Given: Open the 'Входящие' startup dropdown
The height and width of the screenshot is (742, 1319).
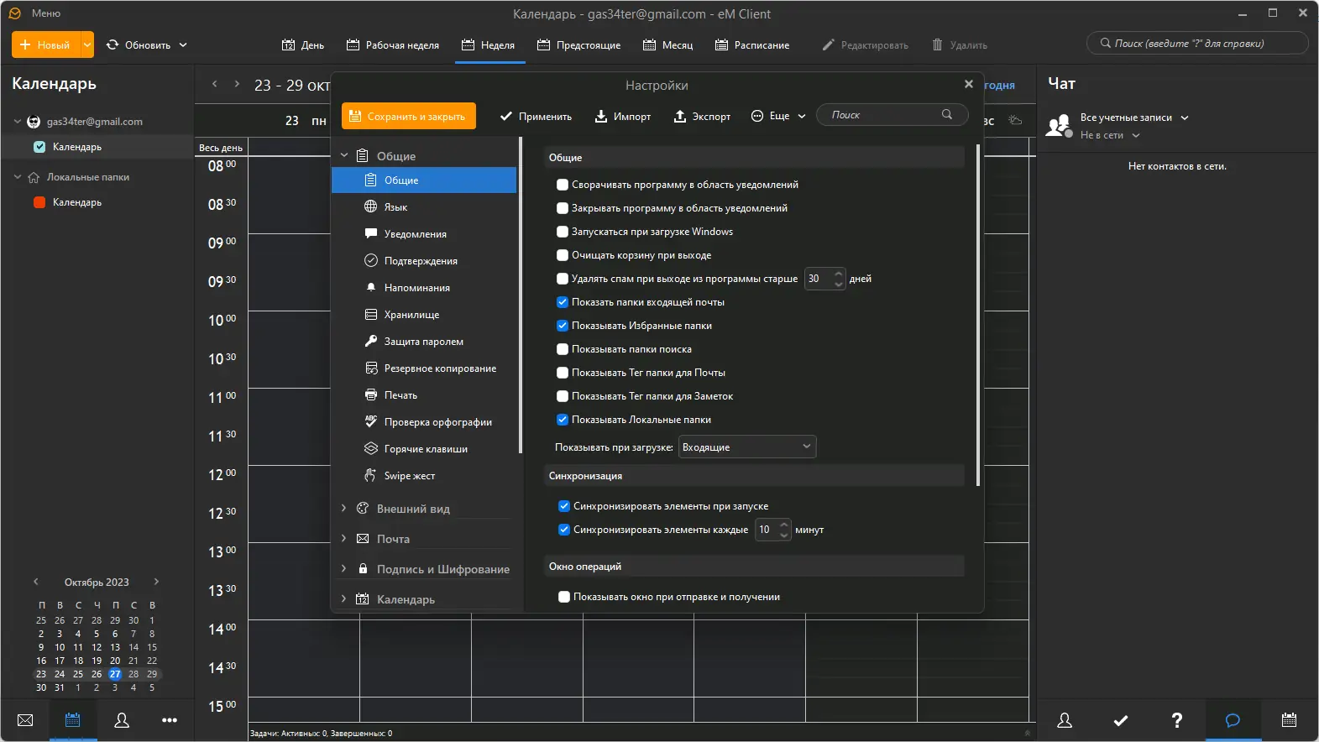Looking at the screenshot, I should click(746, 447).
